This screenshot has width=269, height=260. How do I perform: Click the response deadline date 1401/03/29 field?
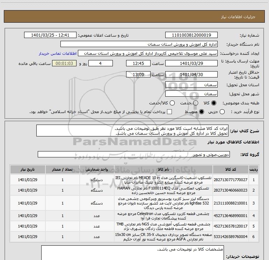tap(191, 63)
